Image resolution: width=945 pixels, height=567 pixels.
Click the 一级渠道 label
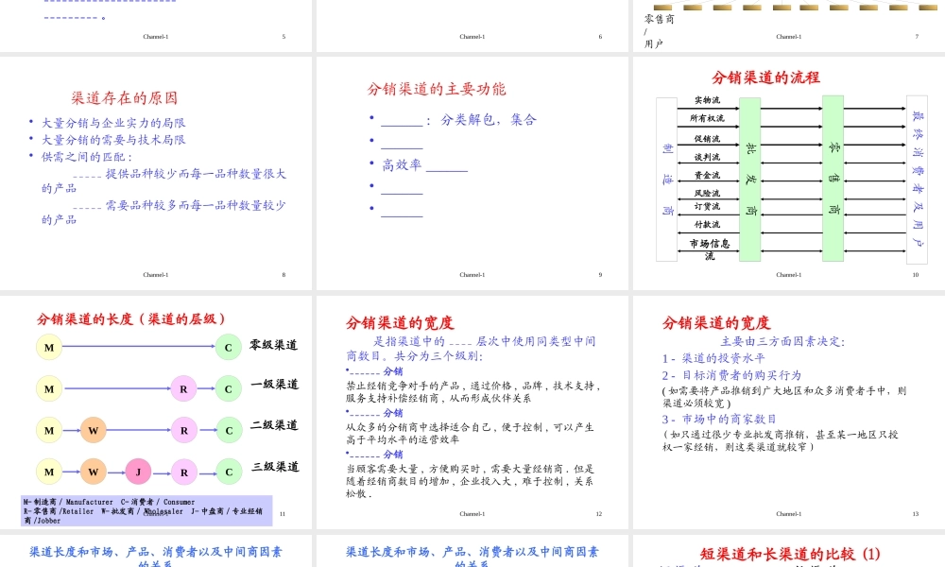(x=275, y=385)
